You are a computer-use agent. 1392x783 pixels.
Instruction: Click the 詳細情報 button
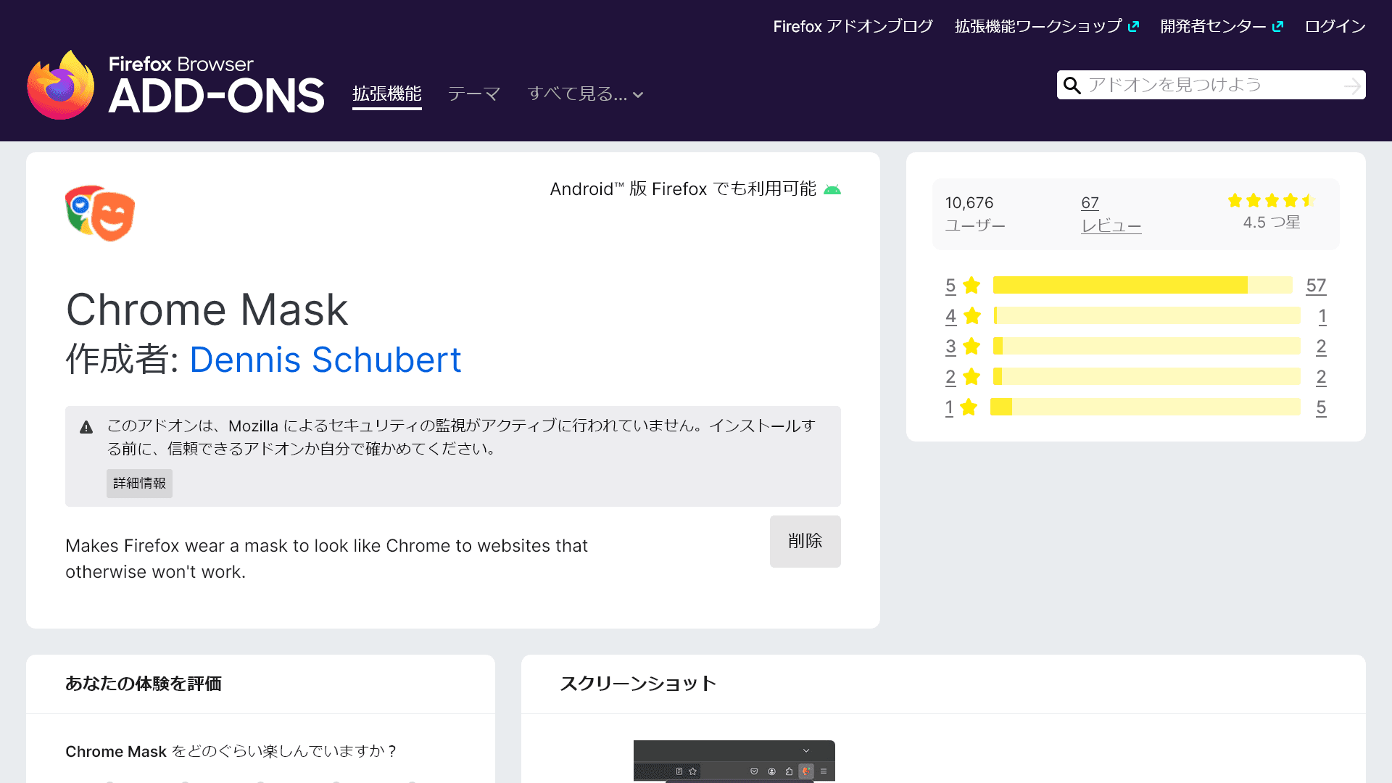click(x=139, y=484)
